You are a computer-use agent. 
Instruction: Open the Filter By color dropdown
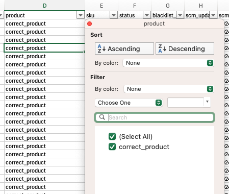click(169, 89)
